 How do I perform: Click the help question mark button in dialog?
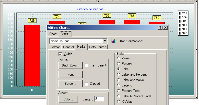click(x=160, y=28)
